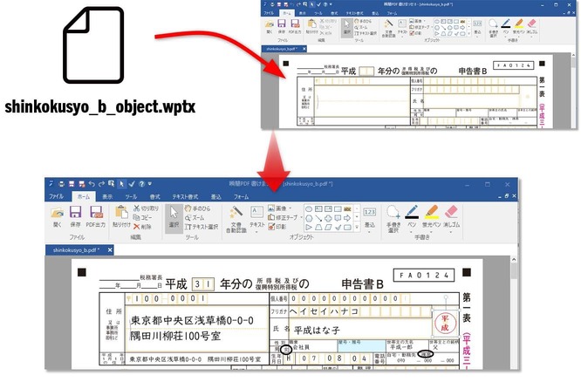
Task: Activate the 選択 arrow selection tool
Action: (174, 214)
